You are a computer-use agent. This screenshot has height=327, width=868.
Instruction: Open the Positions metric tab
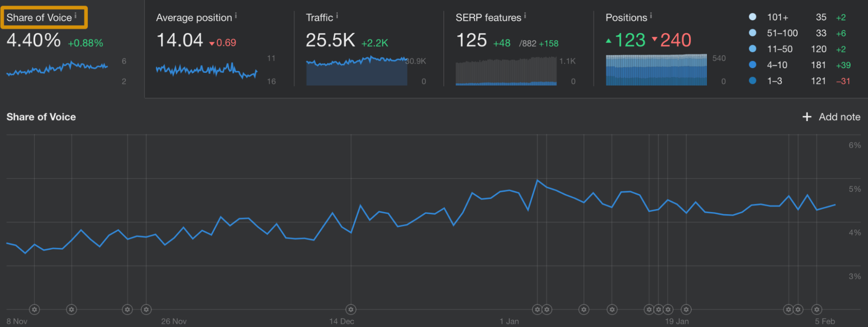point(626,18)
